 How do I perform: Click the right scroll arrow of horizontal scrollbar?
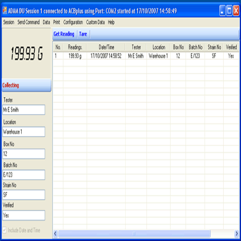(x=237, y=233)
